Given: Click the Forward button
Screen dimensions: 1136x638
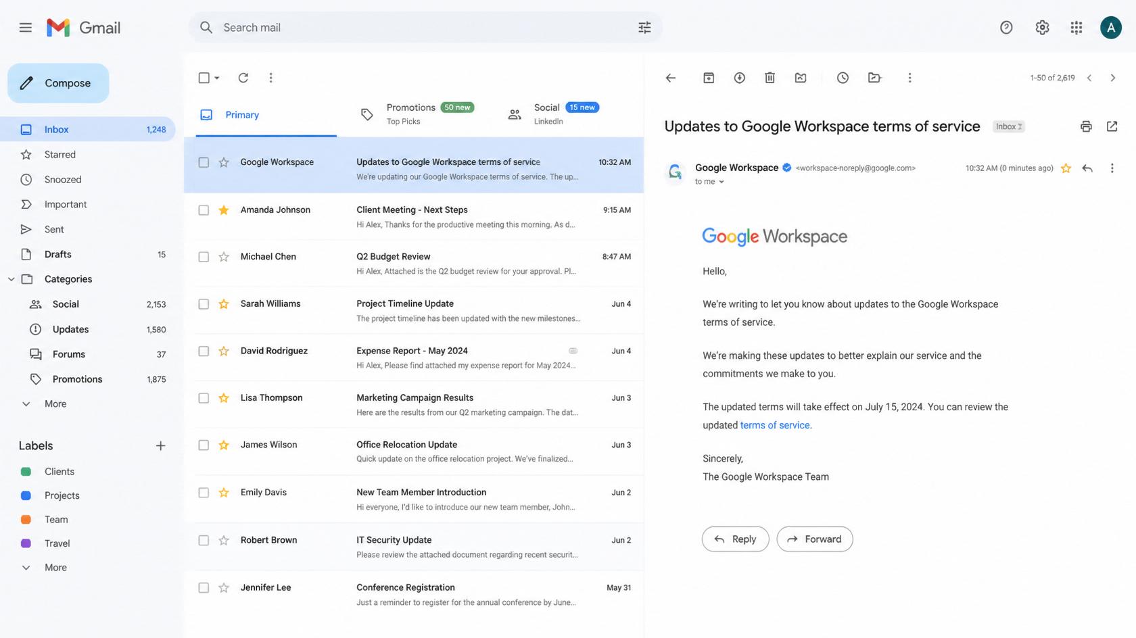Looking at the screenshot, I should 815,539.
